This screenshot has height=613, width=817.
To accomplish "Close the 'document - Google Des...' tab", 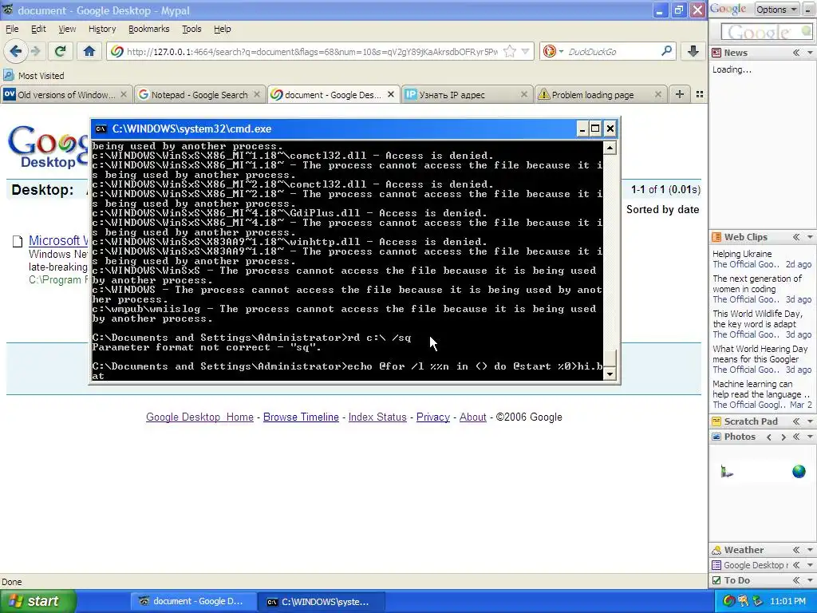I will (x=391, y=94).
